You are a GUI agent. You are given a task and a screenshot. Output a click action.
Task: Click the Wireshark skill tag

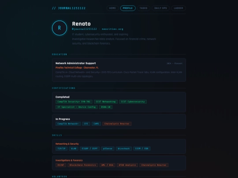tap(124, 149)
